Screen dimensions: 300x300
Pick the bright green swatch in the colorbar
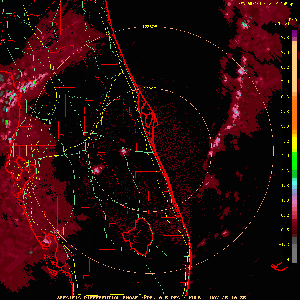click(294, 161)
